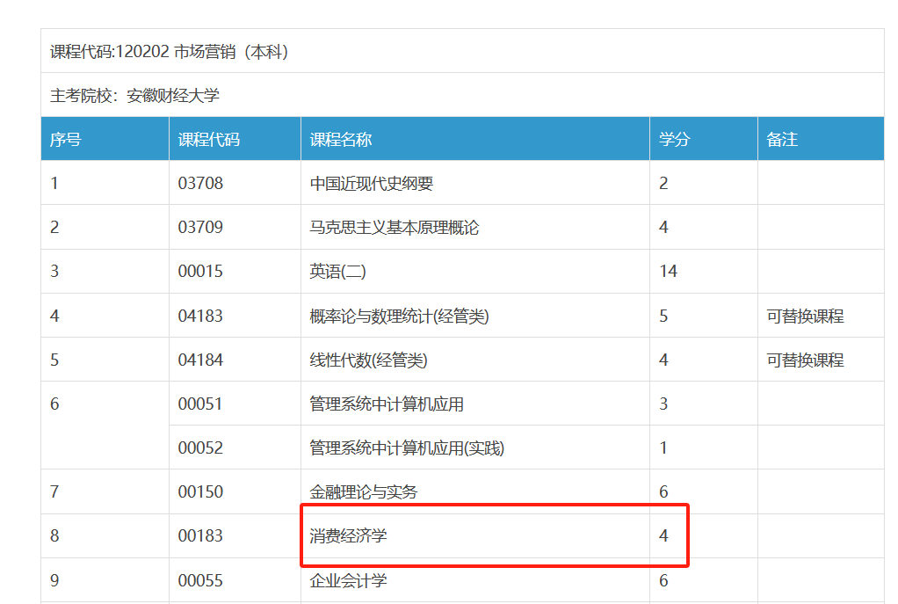Click course name 管理系统中计算机应用
The width and height of the screenshot is (898, 604).
pos(387,404)
